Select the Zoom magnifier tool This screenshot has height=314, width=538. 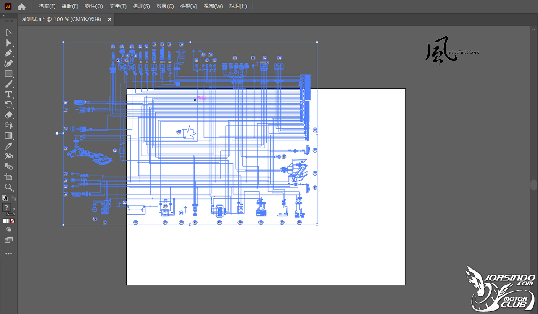point(8,187)
